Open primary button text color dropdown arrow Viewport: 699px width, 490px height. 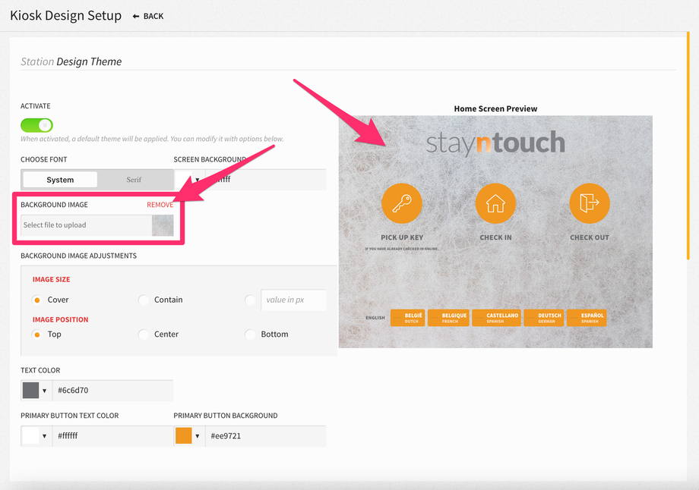pos(44,436)
